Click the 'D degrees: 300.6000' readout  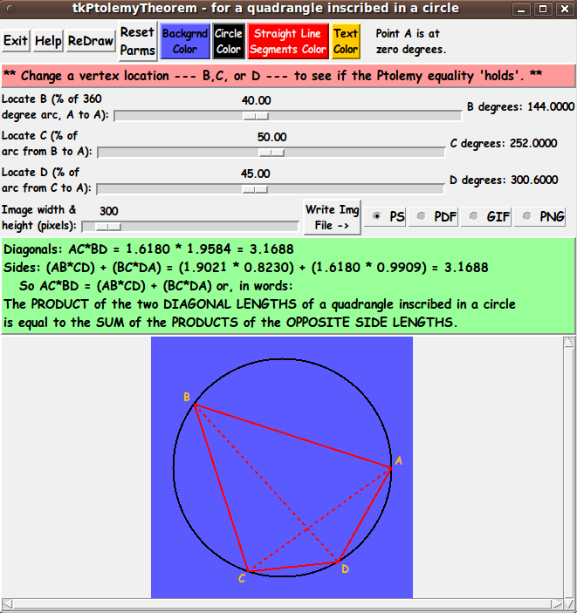[x=504, y=180]
